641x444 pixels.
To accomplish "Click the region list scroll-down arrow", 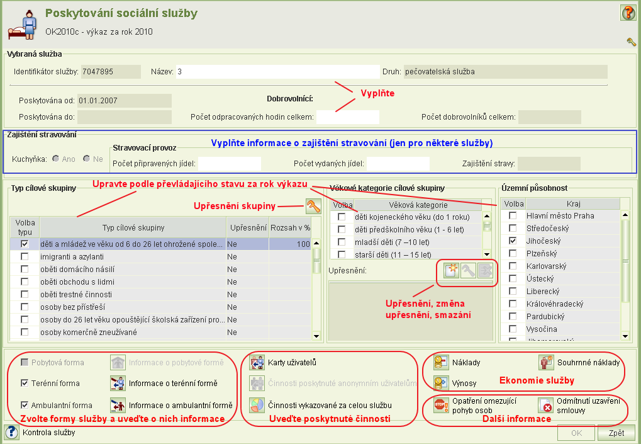I will [625, 336].
